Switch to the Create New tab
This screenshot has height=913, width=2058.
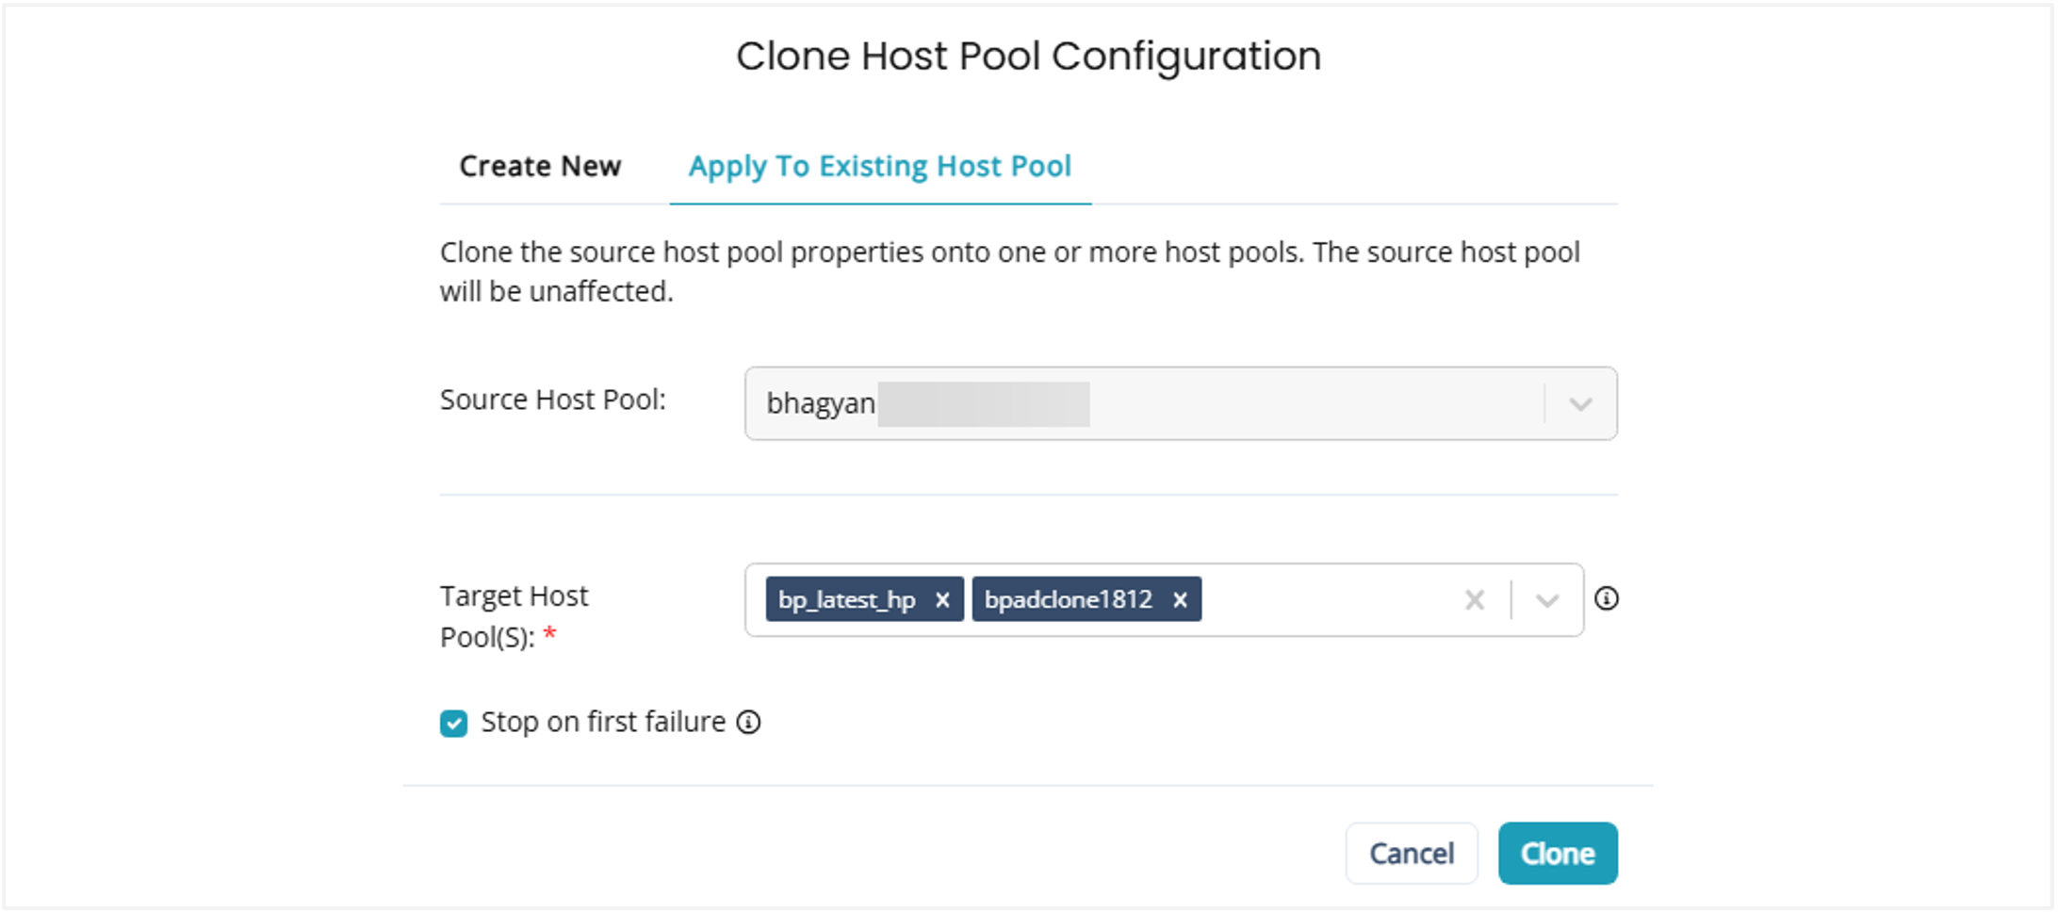540,167
